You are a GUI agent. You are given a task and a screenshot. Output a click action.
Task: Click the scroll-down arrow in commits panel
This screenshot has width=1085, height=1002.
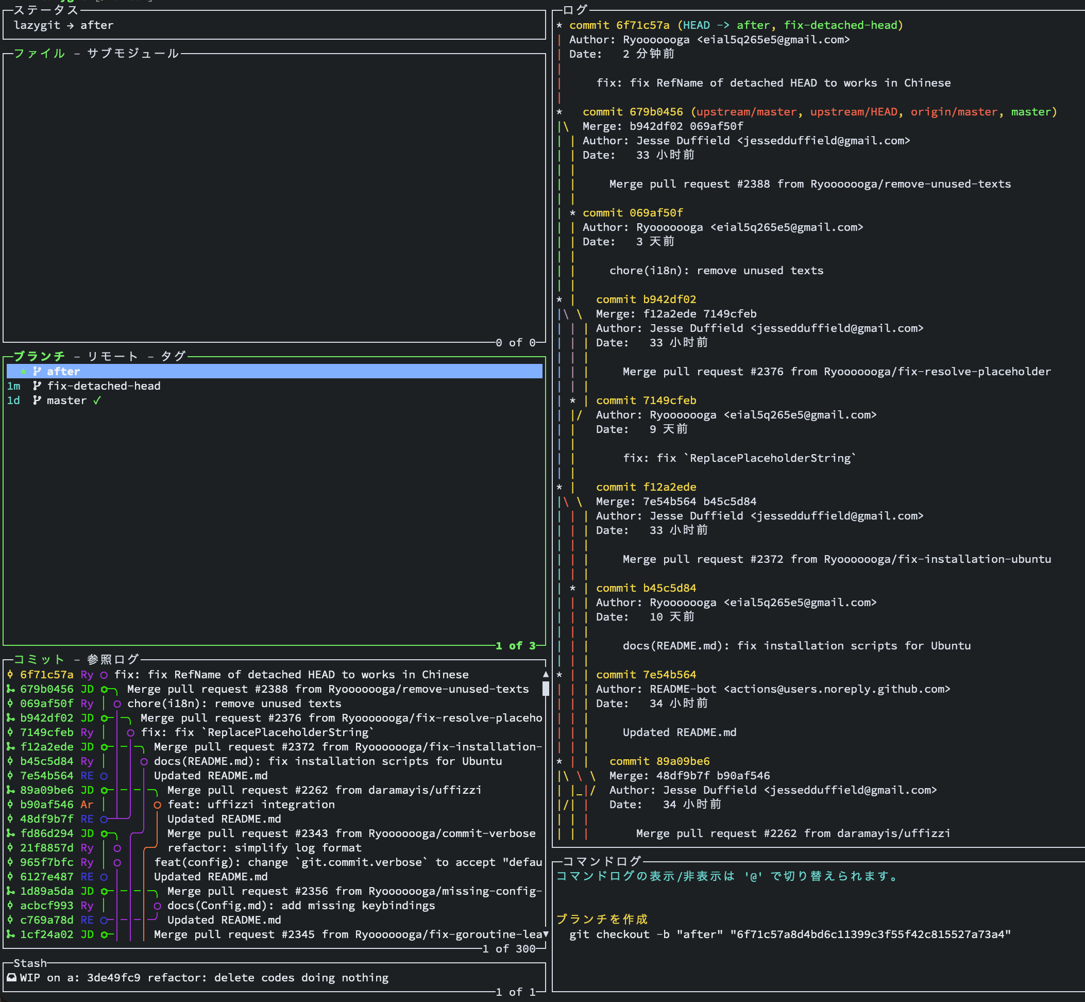pyautogui.click(x=545, y=934)
